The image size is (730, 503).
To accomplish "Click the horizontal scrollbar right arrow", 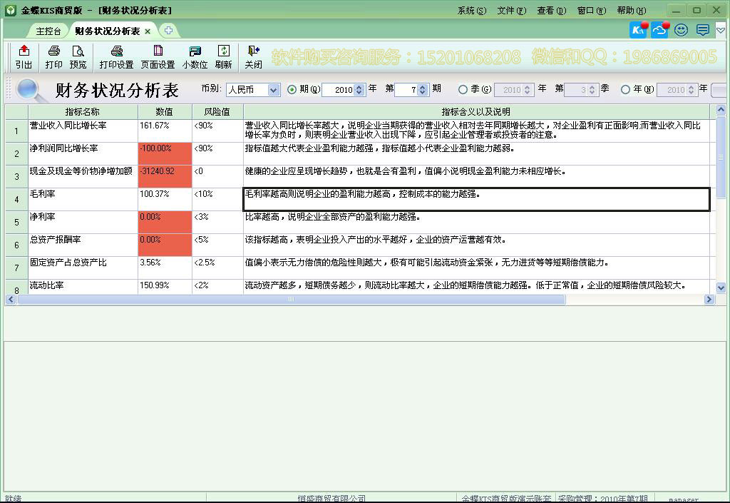I will click(709, 300).
